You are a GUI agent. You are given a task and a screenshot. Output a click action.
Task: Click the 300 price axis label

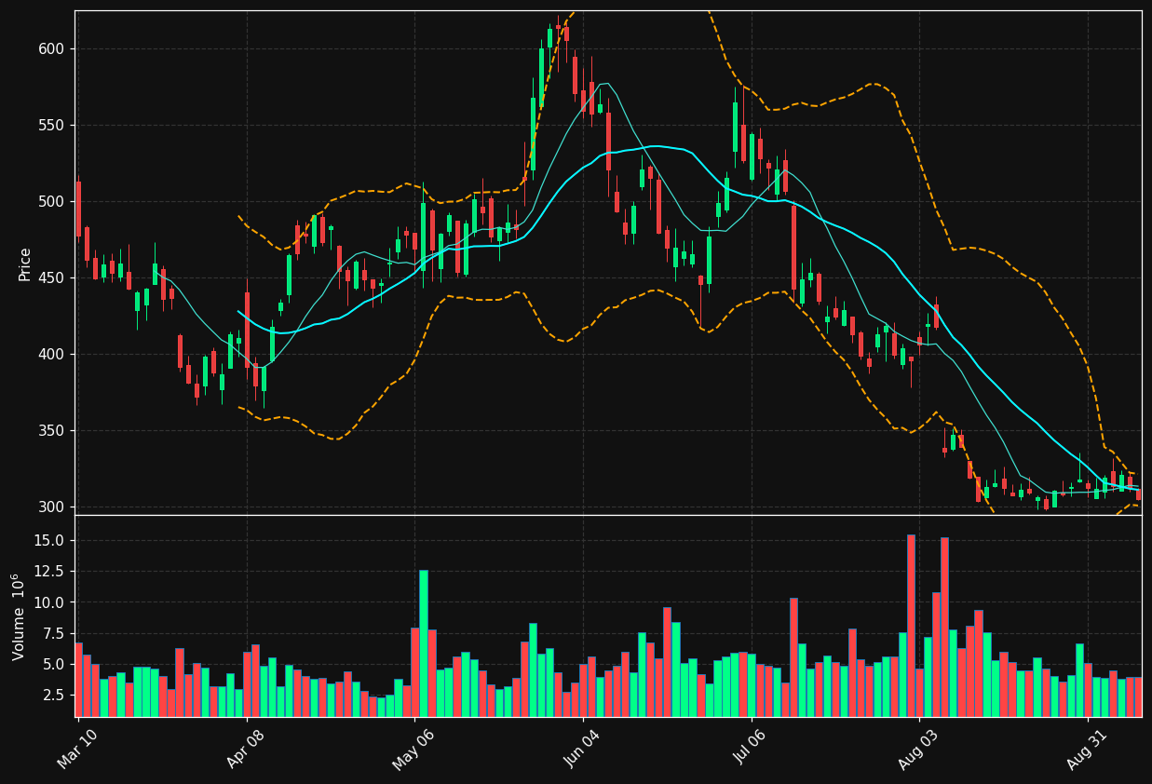[52, 507]
